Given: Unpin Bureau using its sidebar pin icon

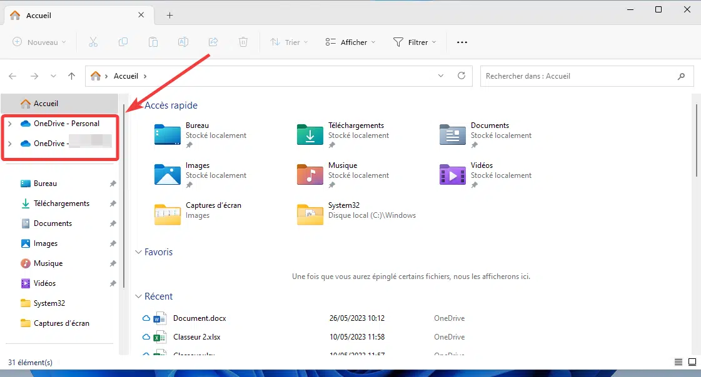Looking at the screenshot, I should click(113, 184).
